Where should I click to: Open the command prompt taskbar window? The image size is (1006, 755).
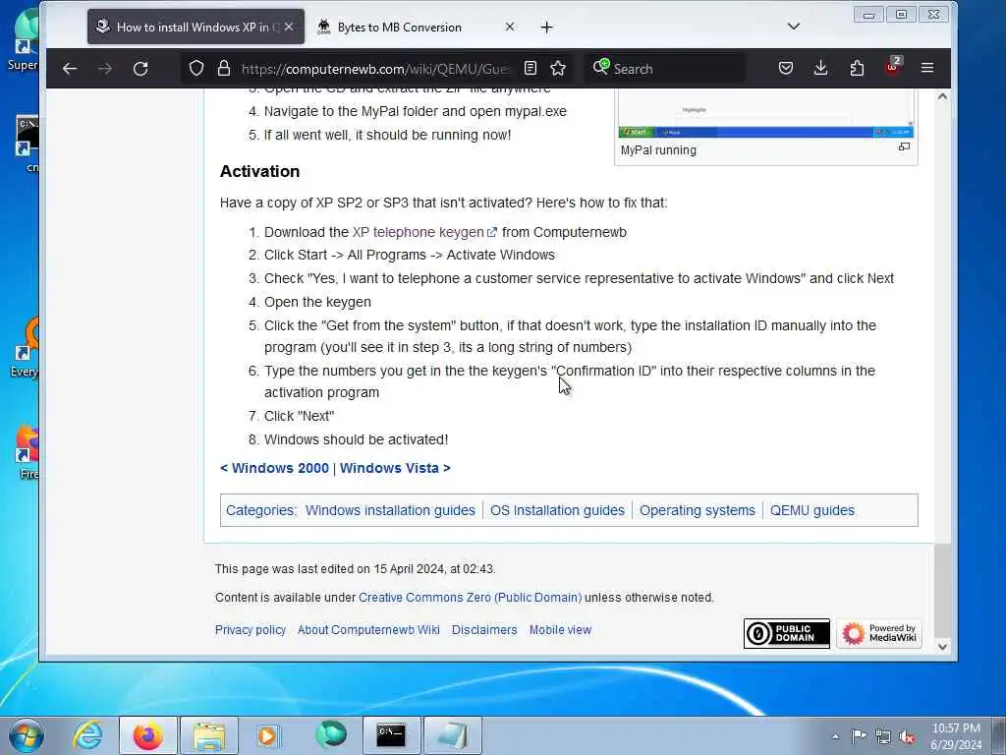point(391,735)
